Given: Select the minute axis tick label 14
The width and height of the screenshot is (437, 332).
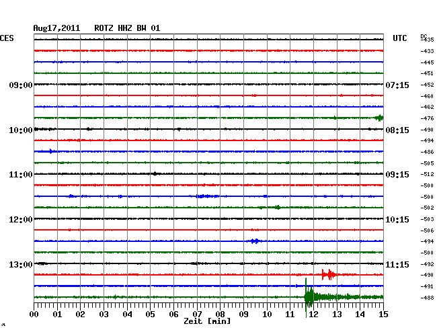Looking at the screenshot, I should pyautogui.click(x=360, y=315).
